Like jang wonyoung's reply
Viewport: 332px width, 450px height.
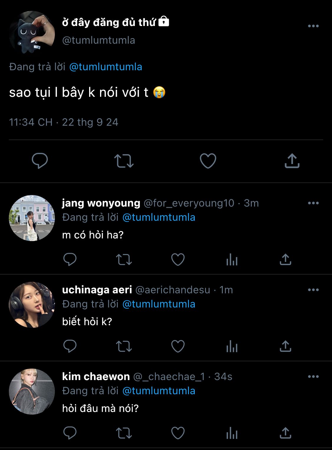click(x=178, y=260)
